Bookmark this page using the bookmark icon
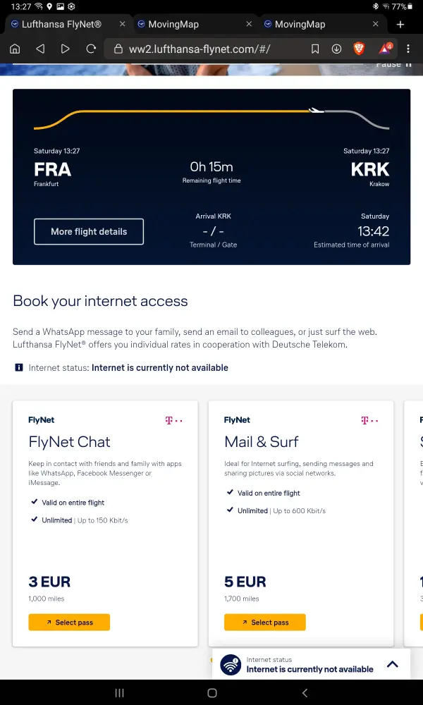This screenshot has width=423, height=705. point(315,49)
